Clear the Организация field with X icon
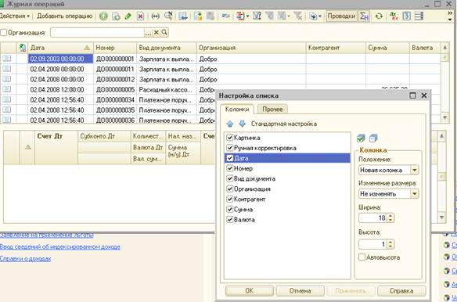The height and width of the screenshot is (302, 457). click(x=157, y=32)
